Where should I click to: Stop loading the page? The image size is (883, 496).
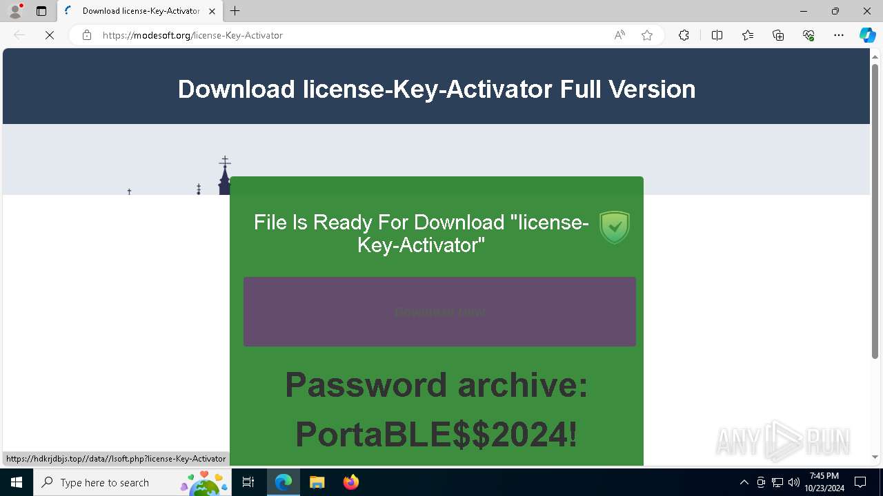[x=50, y=35]
